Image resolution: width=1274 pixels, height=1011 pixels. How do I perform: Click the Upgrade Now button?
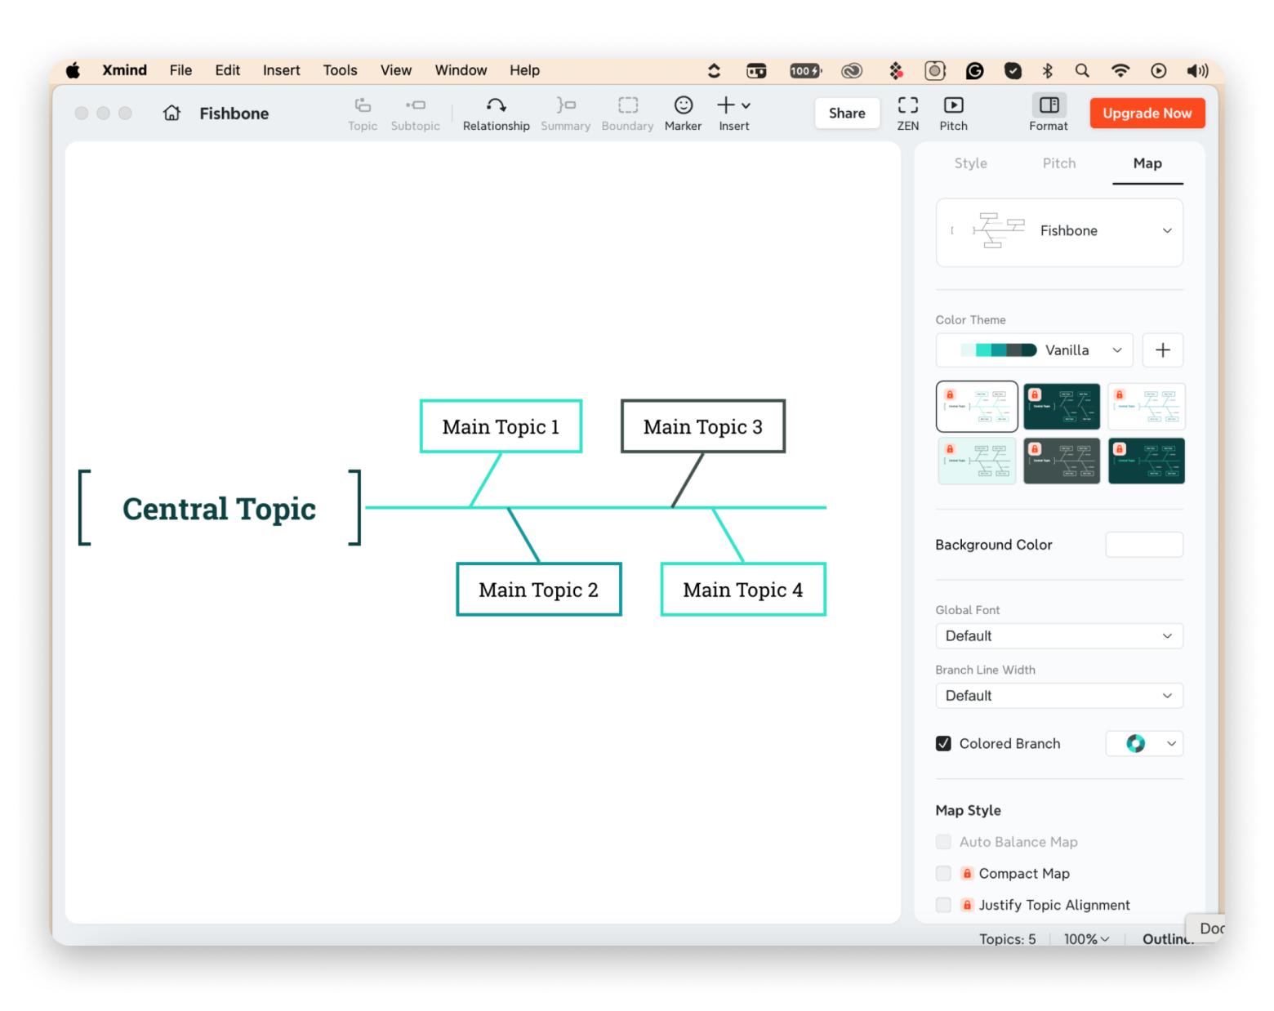(1147, 113)
